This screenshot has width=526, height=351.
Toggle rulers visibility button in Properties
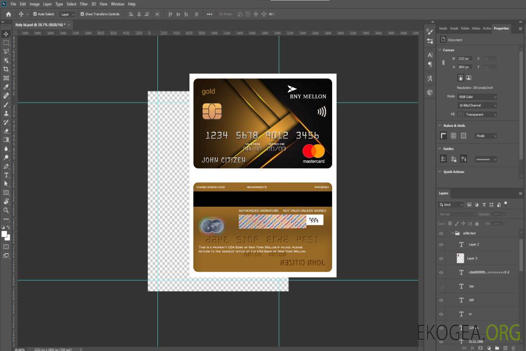443,136
